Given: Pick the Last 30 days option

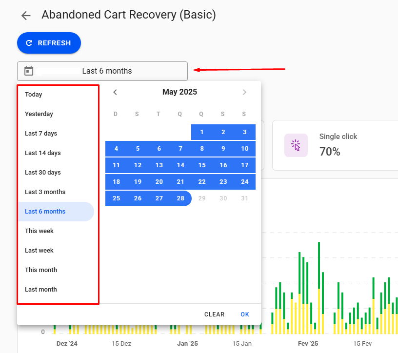Looking at the screenshot, I should tap(43, 173).
